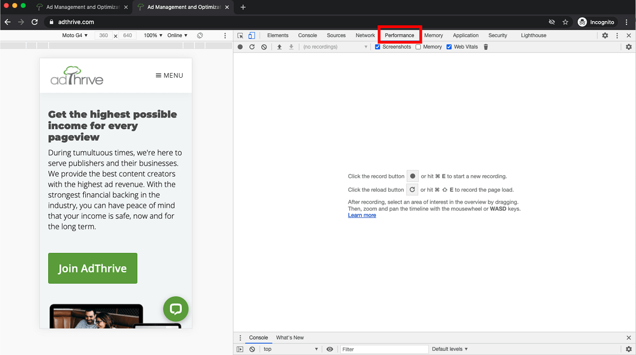Select the What's New drawer tab
The height and width of the screenshot is (355, 636).
pos(290,338)
